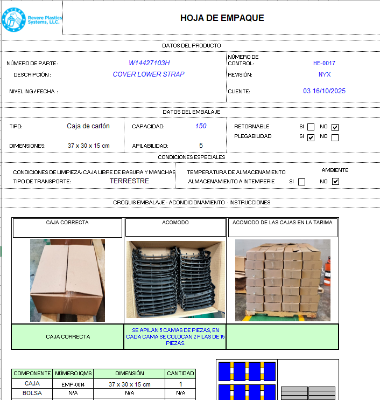The width and height of the screenshot is (380, 400).
Task: Select the pallet of stacked boxes photo
Action: pos(283,280)
